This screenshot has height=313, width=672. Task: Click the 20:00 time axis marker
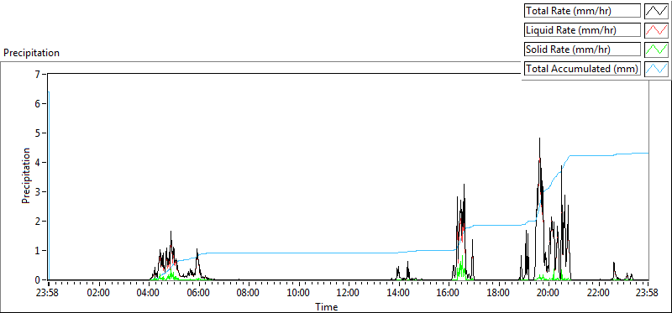pyautogui.click(x=549, y=294)
